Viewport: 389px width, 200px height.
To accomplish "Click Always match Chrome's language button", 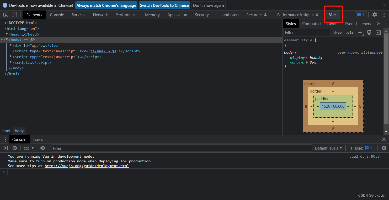I will tap(106, 5).
